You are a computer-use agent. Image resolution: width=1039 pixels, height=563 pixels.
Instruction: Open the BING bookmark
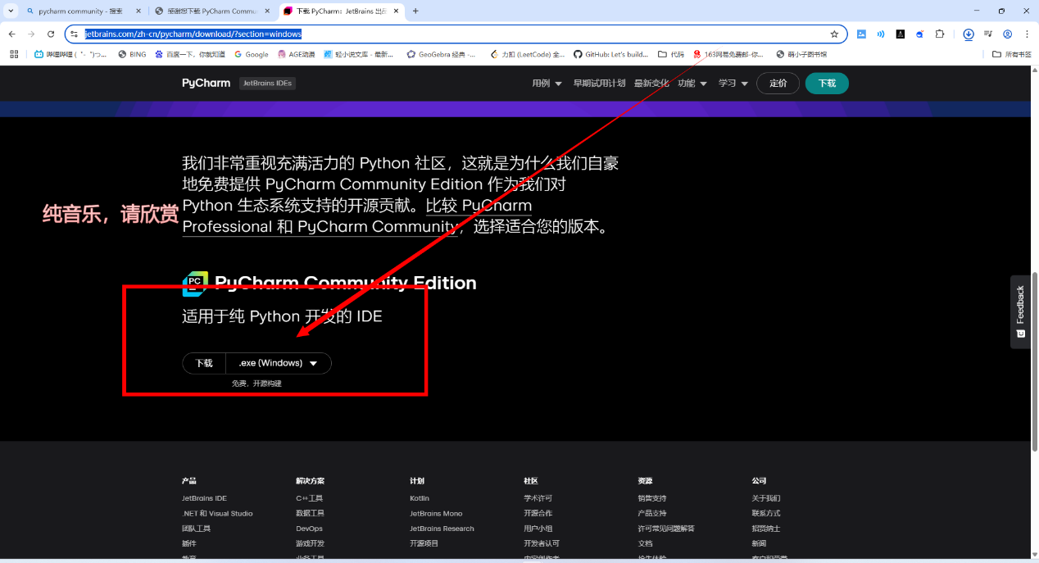[132, 54]
